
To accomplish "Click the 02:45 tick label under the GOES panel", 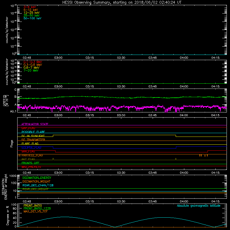I will pos(27,115).
